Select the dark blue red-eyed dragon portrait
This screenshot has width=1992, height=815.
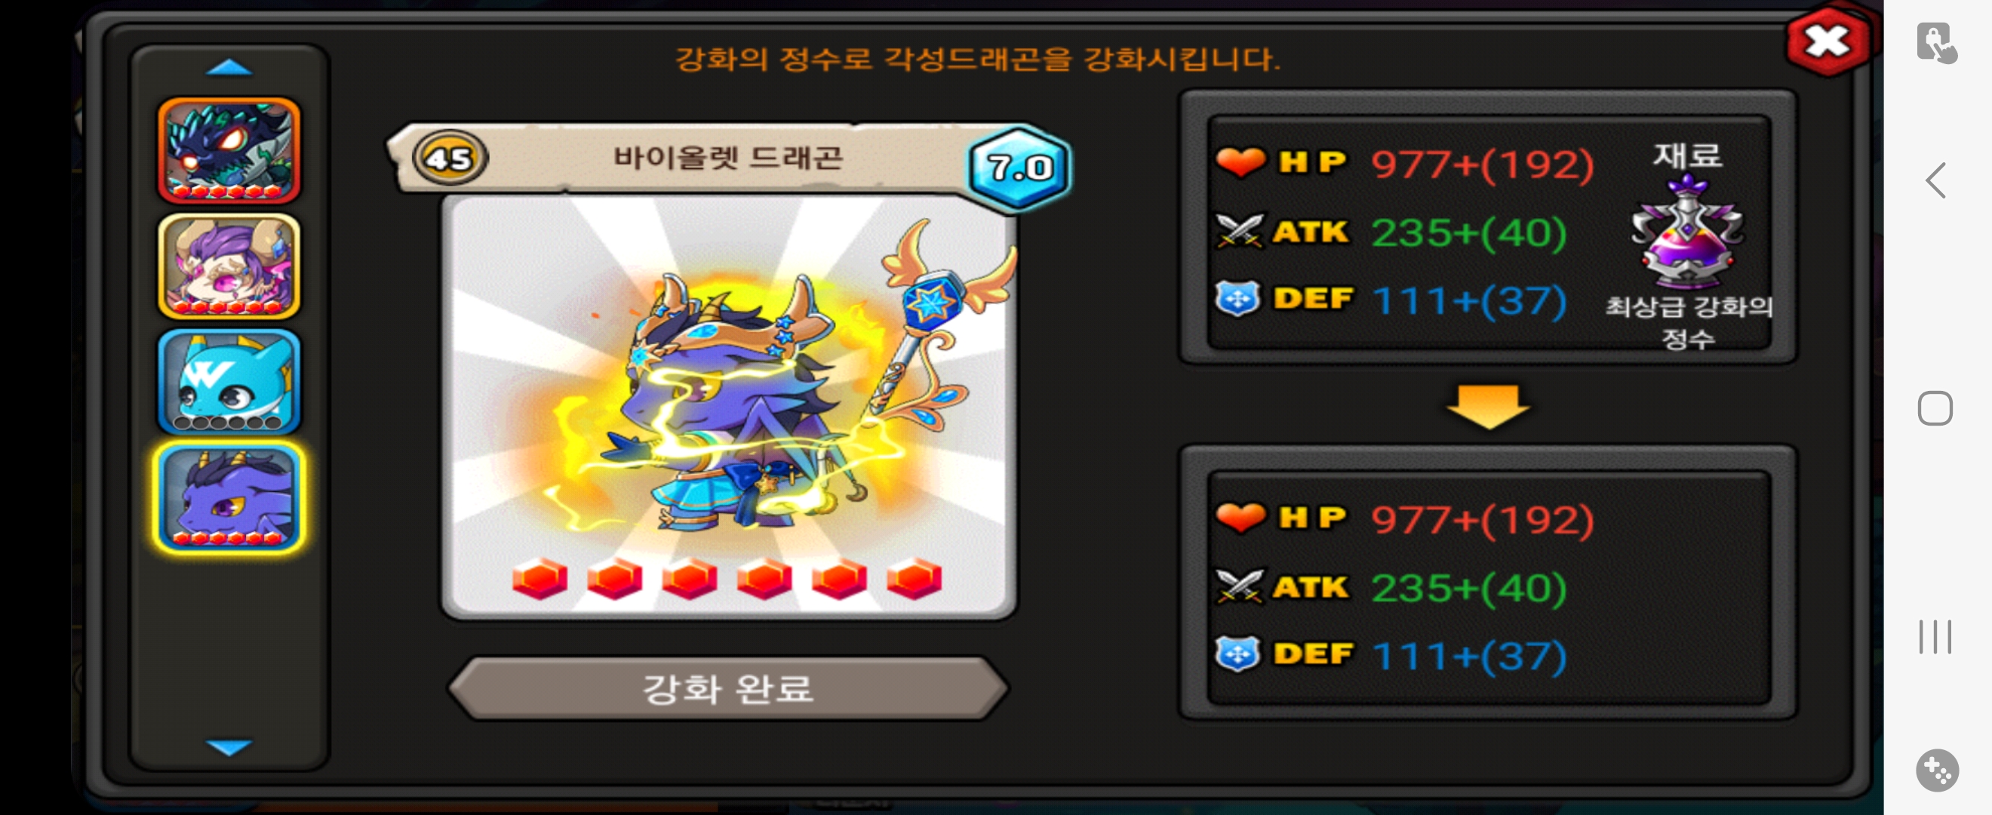tap(229, 150)
